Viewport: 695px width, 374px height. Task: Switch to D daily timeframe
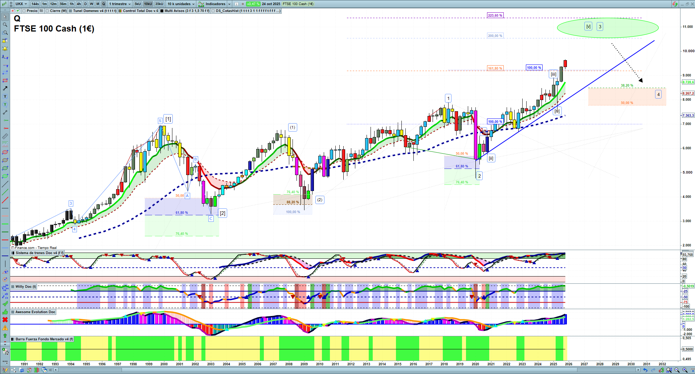(86, 4)
